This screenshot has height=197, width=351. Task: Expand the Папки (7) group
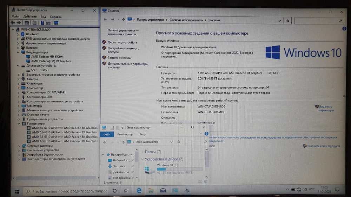click(x=143, y=152)
